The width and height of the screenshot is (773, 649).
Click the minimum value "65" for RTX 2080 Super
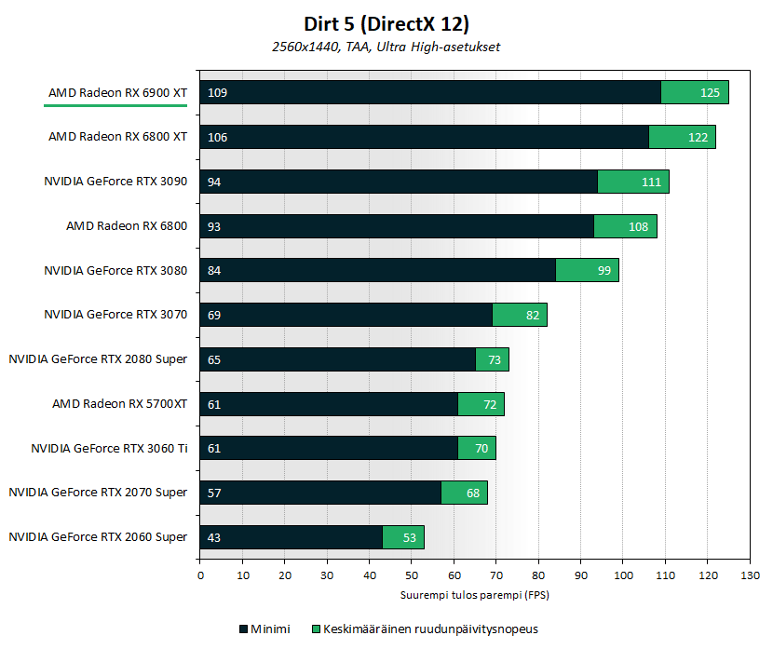click(214, 359)
